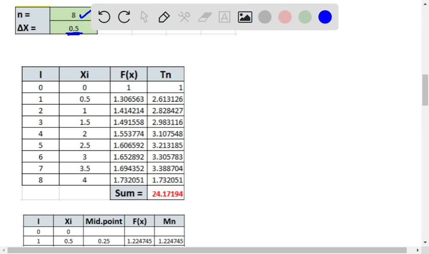
Task: Pick the pink color swatch
Action: click(x=285, y=17)
